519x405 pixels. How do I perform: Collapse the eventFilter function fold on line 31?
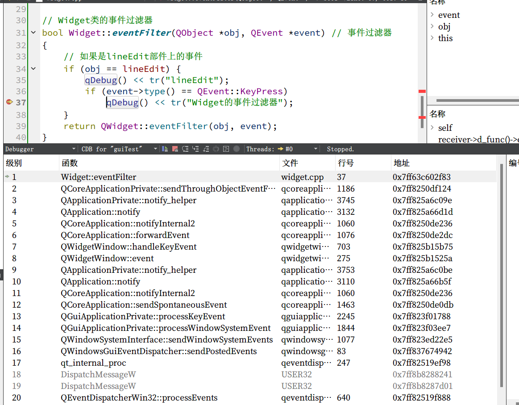pyautogui.click(x=33, y=33)
